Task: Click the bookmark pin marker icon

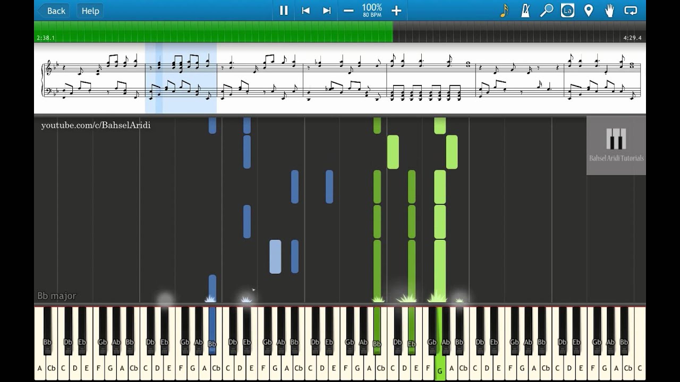Action: [589, 10]
